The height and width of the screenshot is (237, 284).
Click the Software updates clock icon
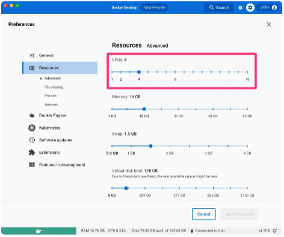(x=32, y=140)
